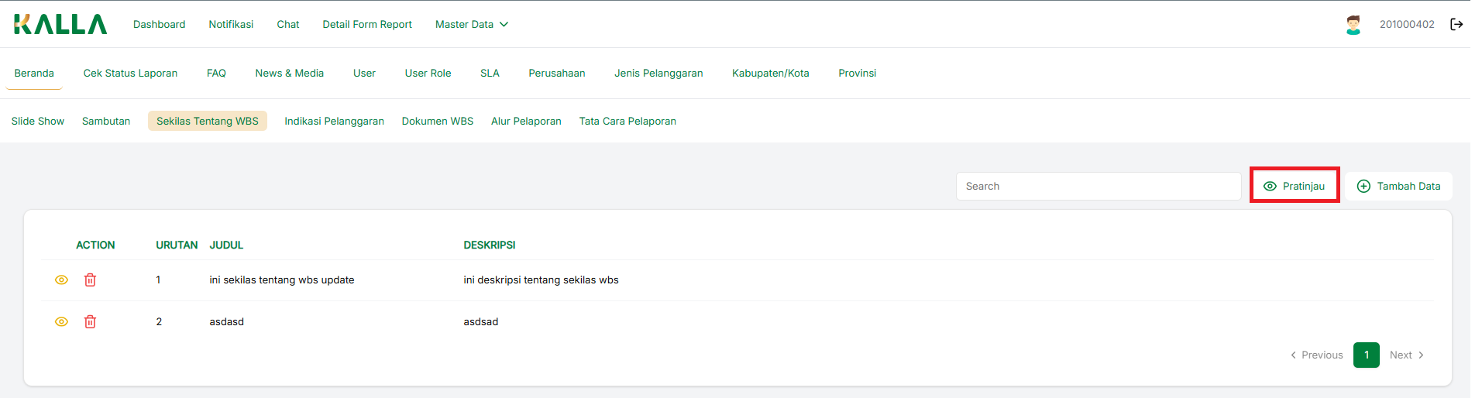Go to Next page
The height and width of the screenshot is (398, 1482).
(x=1406, y=355)
